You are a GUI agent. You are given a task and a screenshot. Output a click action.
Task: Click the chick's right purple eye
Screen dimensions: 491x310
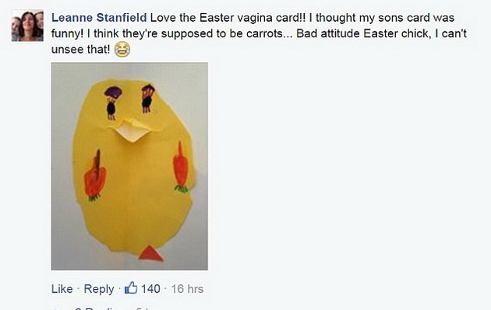coord(147,98)
